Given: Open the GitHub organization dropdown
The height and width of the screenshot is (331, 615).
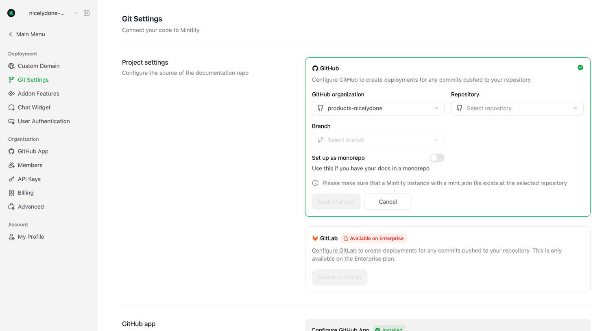Looking at the screenshot, I should click(378, 108).
